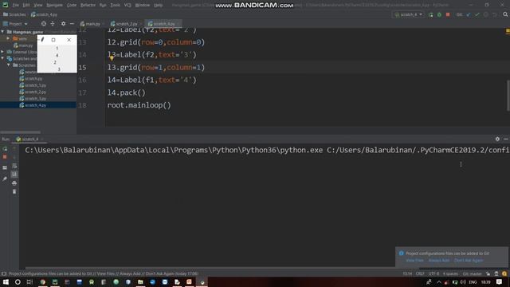Click the Git history clock icon
Image resolution: width=510 pixels, height=287 pixels.
click(486, 14)
